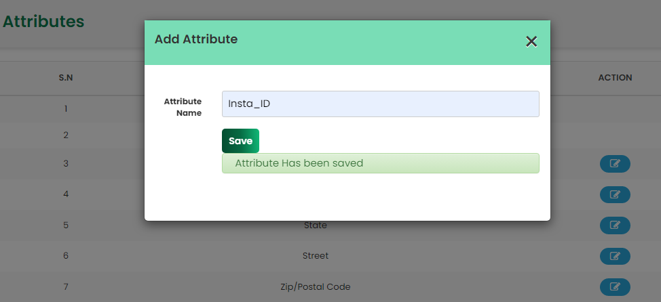Image resolution: width=661 pixels, height=302 pixels.
Task: Select the Street attribute cell
Action: coord(316,256)
